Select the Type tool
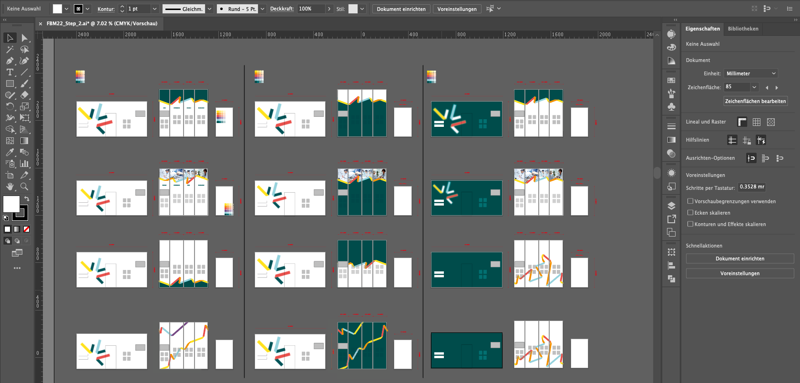The width and height of the screenshot is (800, 383). 10,72
